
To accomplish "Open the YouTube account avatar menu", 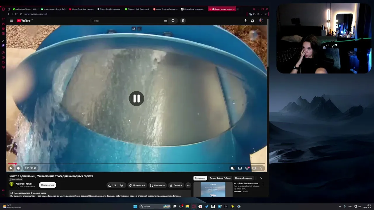I will pos(261,21).
